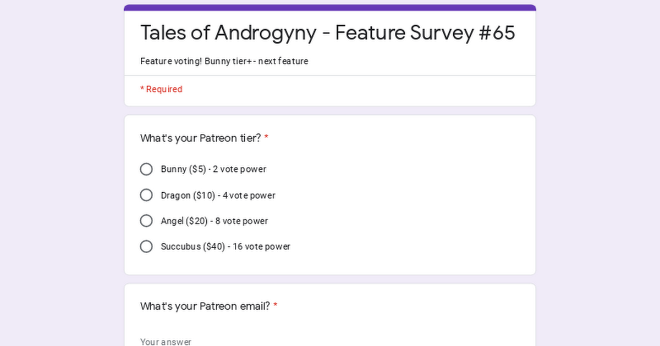Click the "Feature voting! Bunny tier+" description
660x346 pixels.
click(224, 61)
